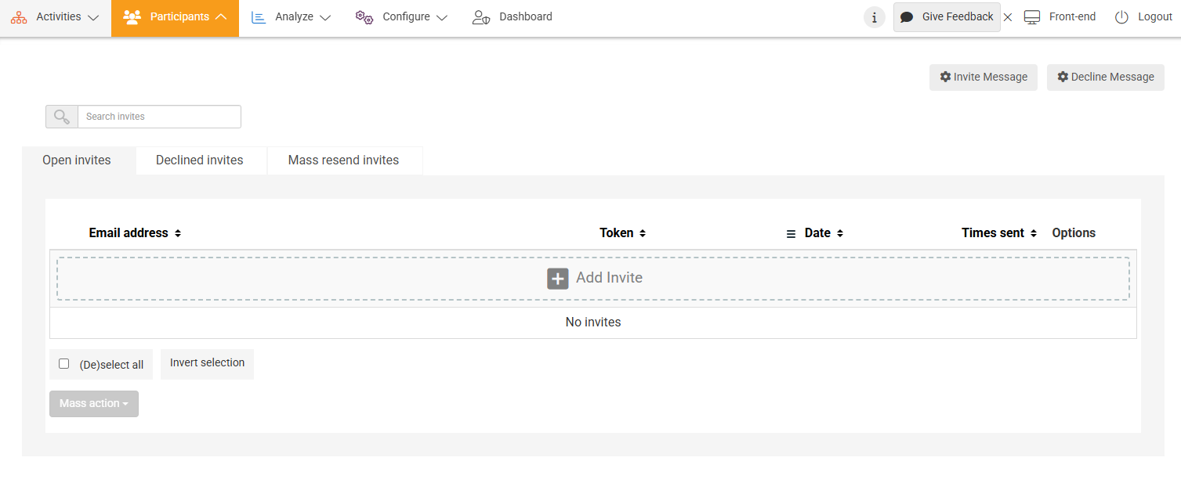
Task: Open the Mass action dropdown
Action: 94,404
